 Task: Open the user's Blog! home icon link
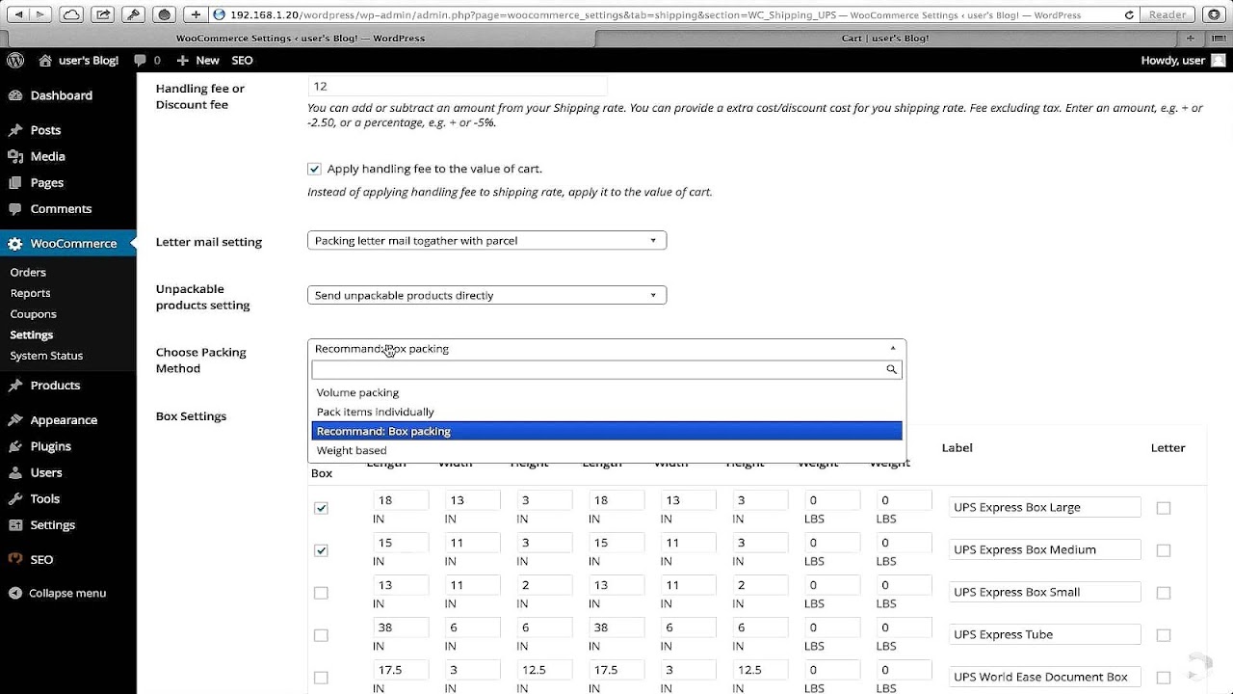[79, 60]
